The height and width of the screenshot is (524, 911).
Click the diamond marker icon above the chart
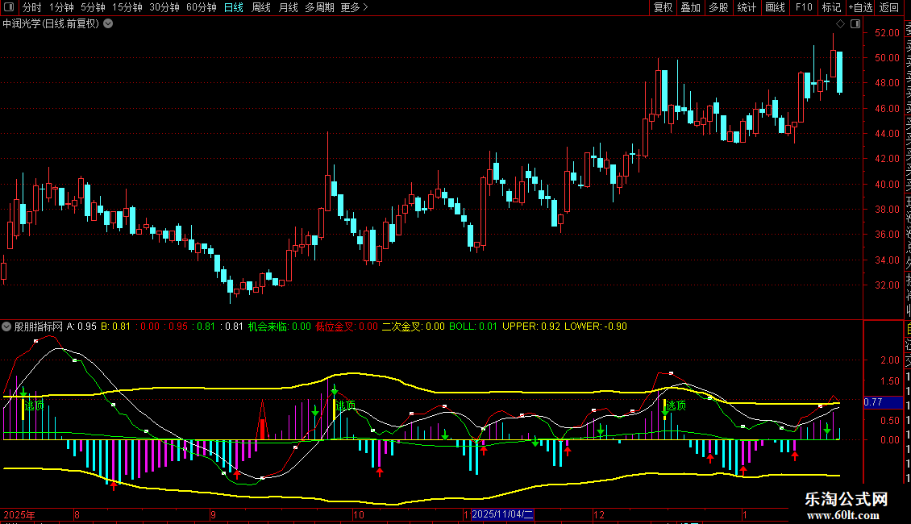tap(840, 24)
